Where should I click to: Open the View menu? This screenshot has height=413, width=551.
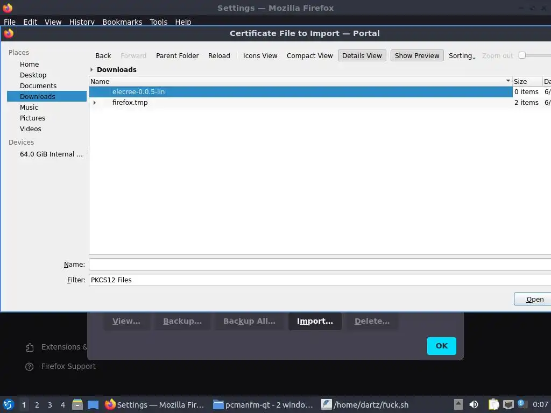[x=53, y=22]
